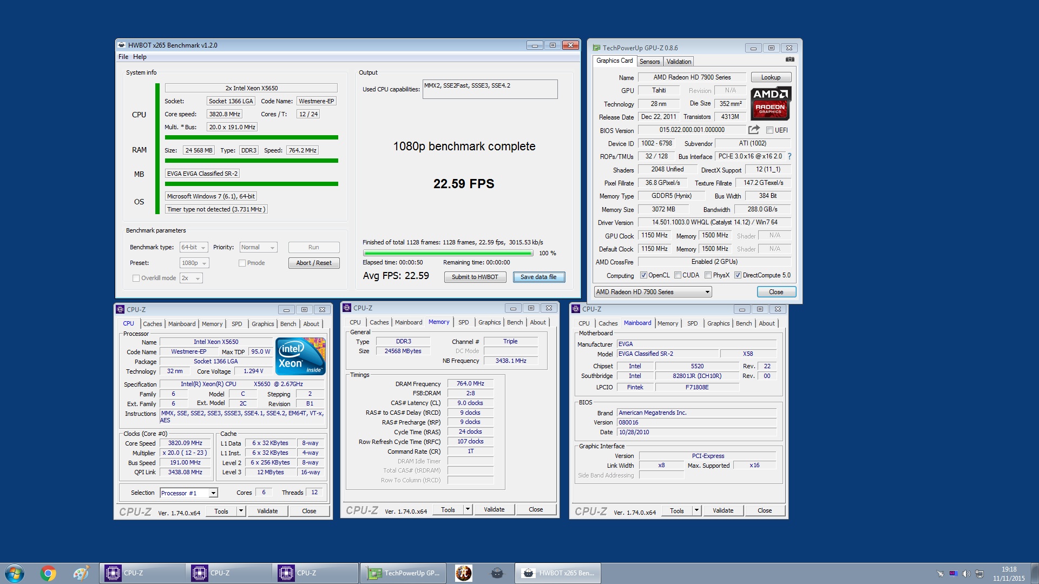Switch to the Sensors tab in GPU-Z
Viewport: 1039px width, 584px height.
click(649, 62)
